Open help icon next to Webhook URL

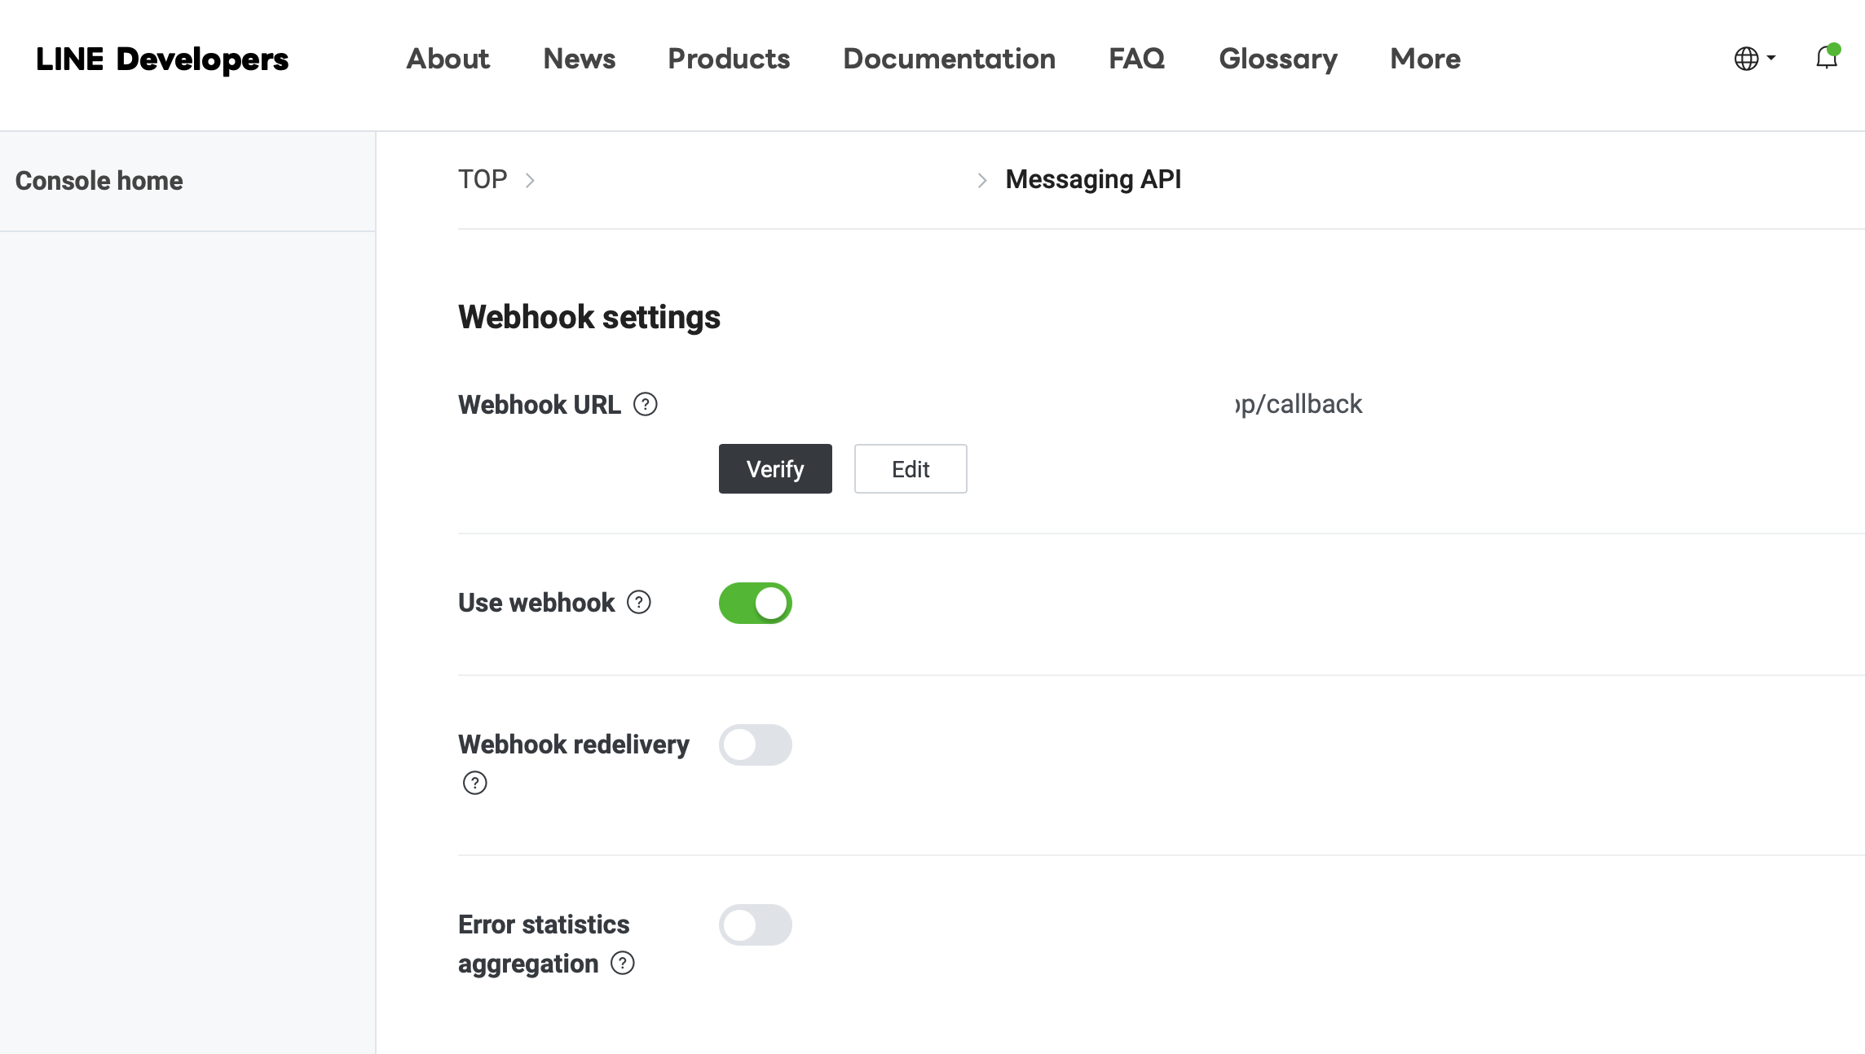(646, 404)
